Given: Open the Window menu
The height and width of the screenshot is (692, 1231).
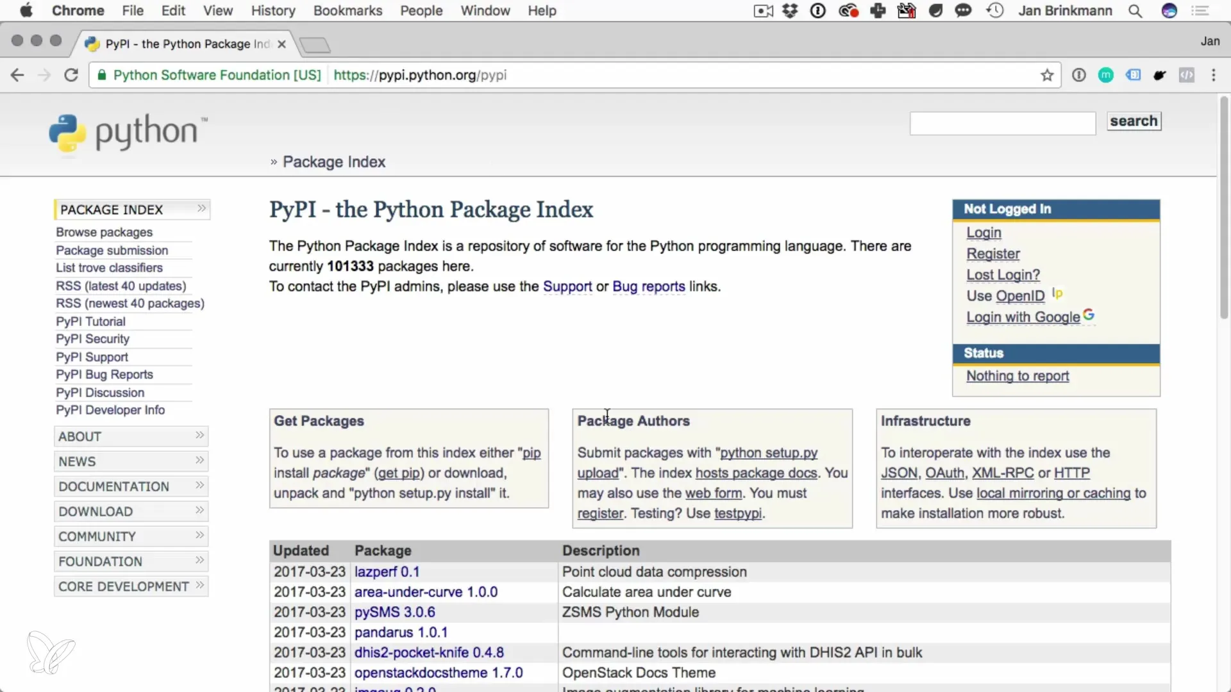Looking at the screenshot, I should tap(485, 11).
